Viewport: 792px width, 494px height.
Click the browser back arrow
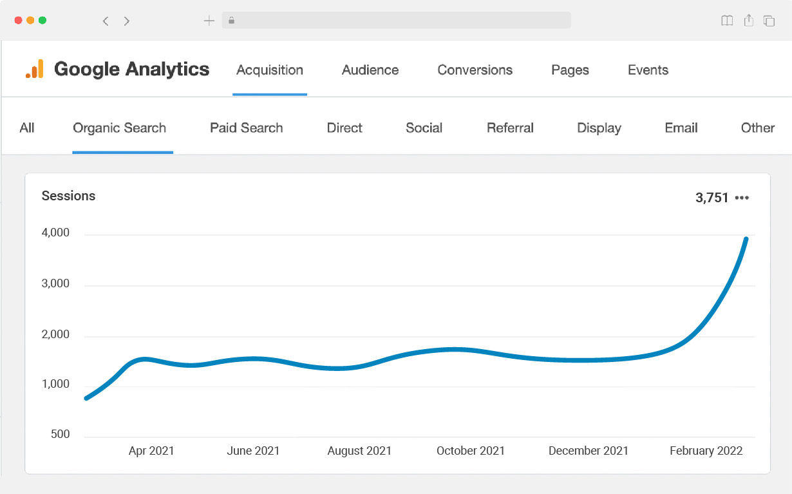[x=106, y=21]
